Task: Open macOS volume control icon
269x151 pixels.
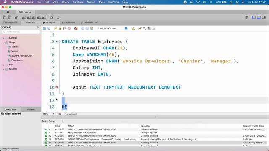Action: (x=204, y=2)
